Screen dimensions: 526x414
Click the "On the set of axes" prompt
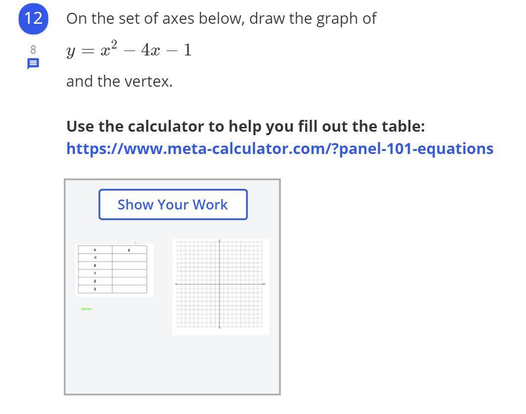[221, 19]
